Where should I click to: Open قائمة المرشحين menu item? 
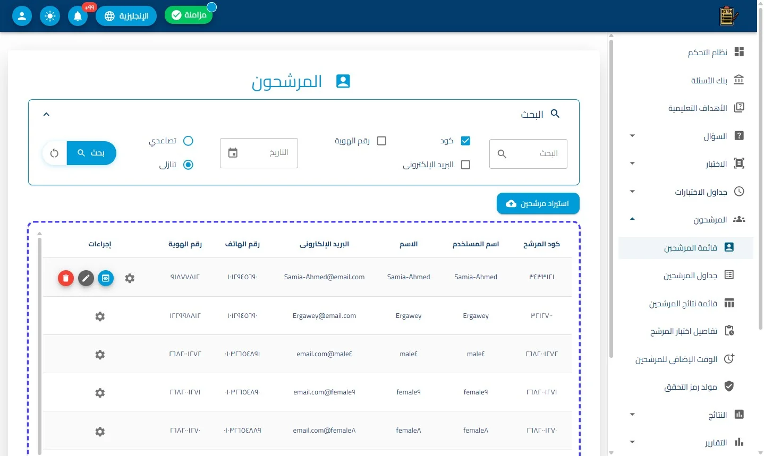686,248
